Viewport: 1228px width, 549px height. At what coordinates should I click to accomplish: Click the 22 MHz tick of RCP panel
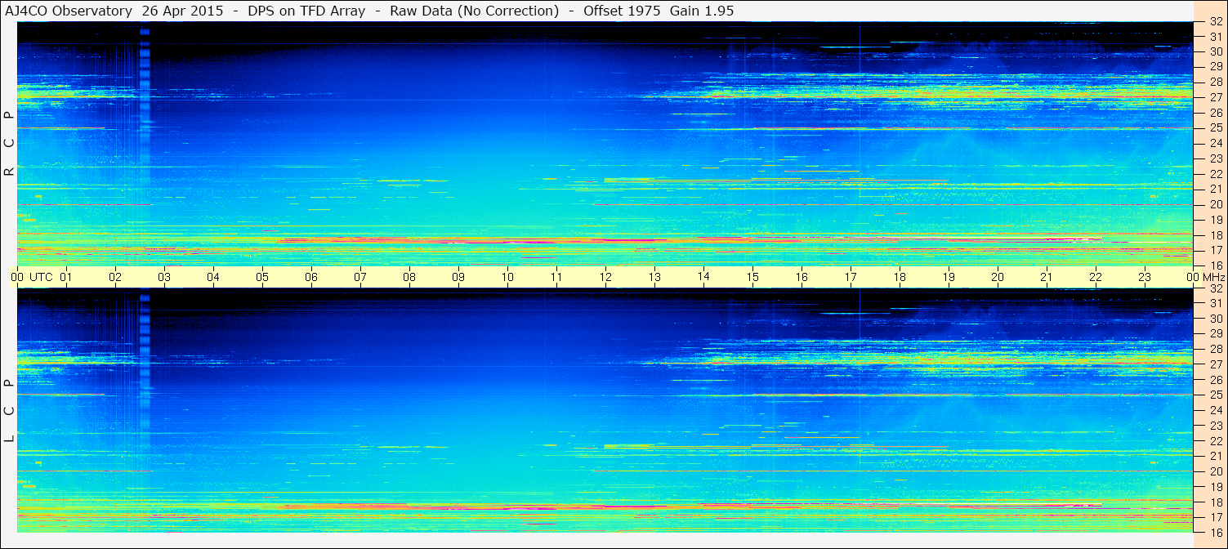[x=1215, y=174]
